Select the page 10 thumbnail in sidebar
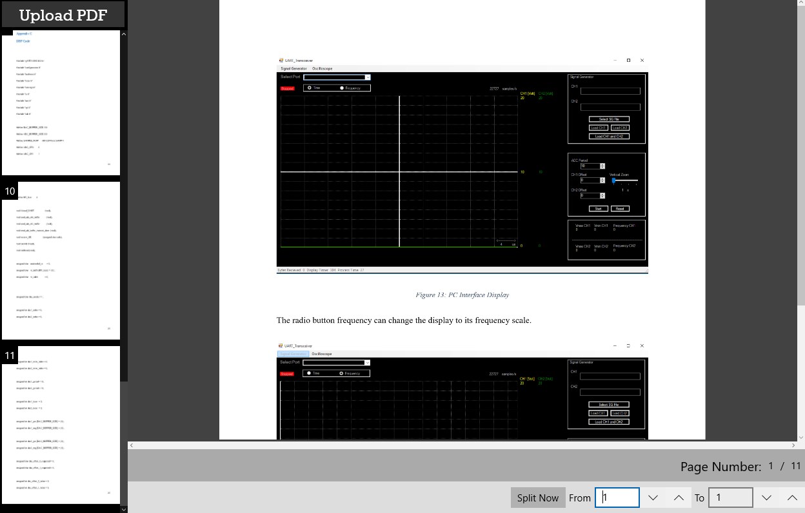Image resolution: width=805 pixels, height=513 pixels. 61,260
